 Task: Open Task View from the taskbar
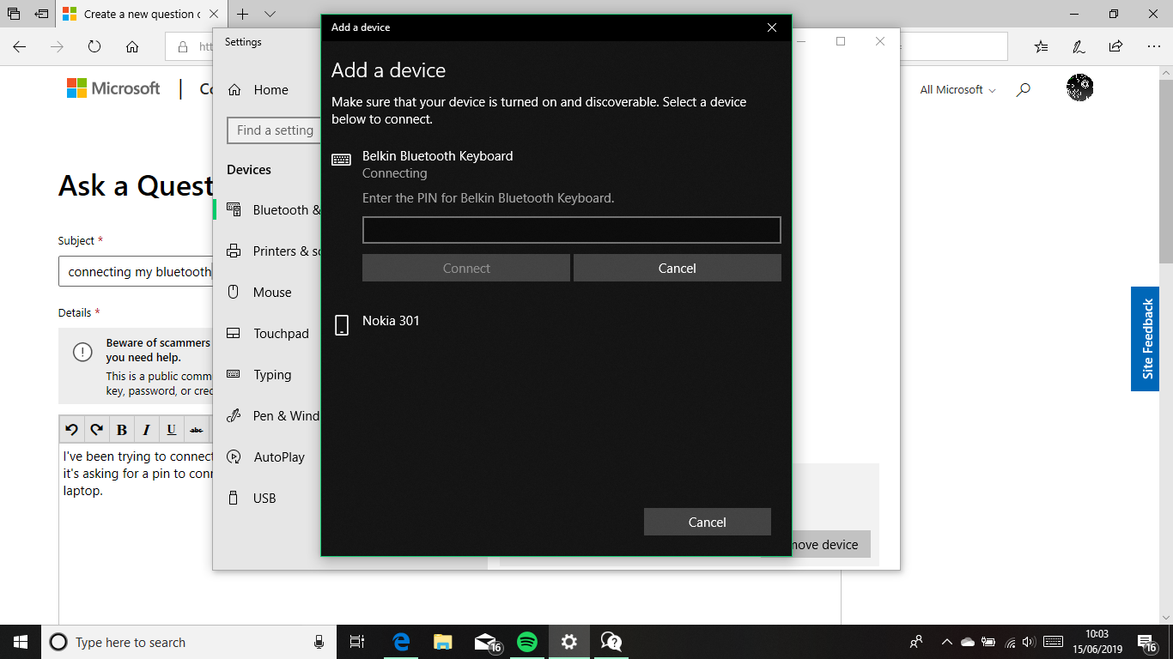point(357,642)
